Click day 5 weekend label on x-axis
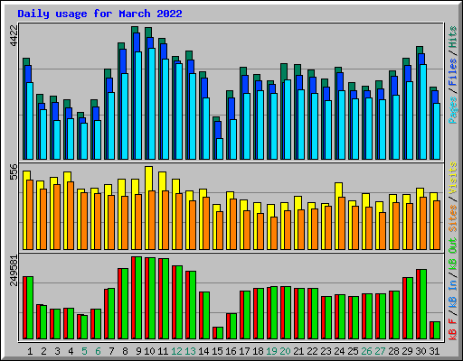 (x=84, y=351)
